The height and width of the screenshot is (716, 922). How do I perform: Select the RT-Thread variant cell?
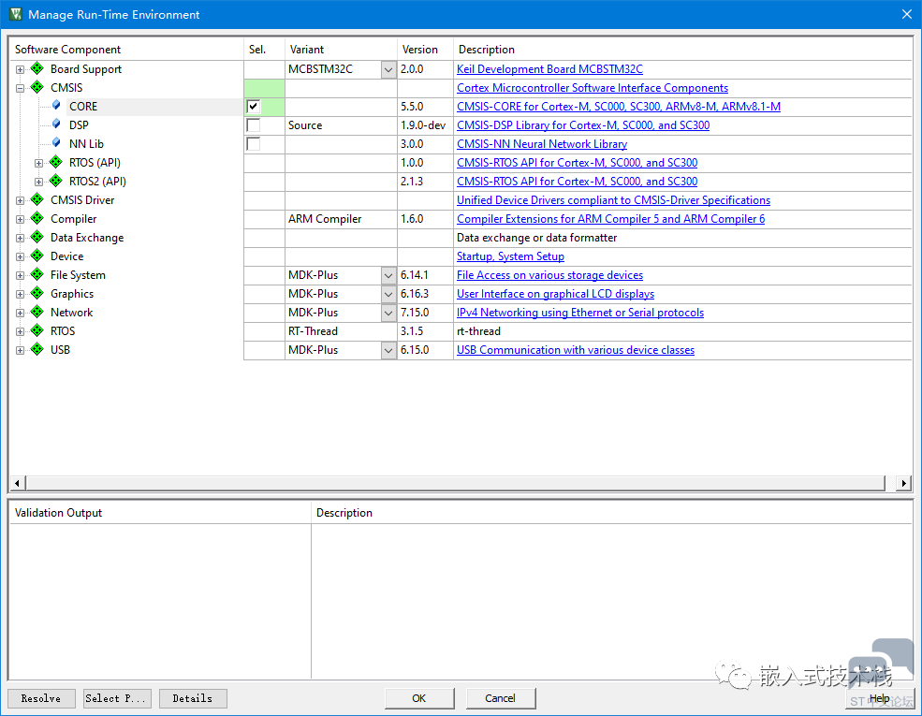click(x=341, y=331)
